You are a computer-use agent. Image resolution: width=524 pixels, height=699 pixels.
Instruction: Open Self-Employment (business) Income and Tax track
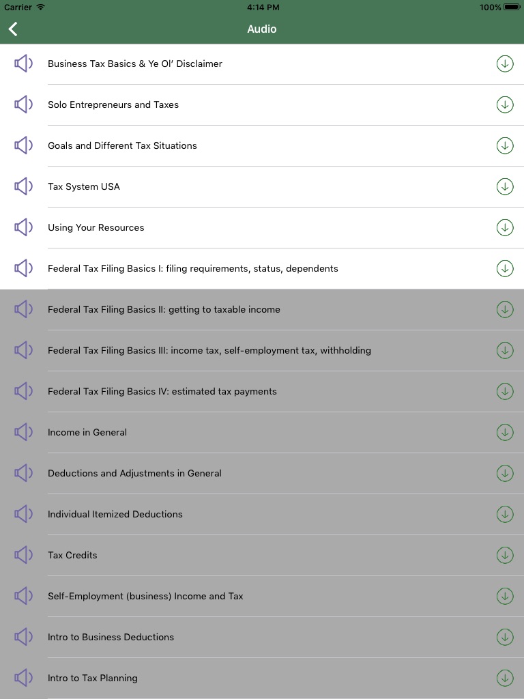click(145, 596)
